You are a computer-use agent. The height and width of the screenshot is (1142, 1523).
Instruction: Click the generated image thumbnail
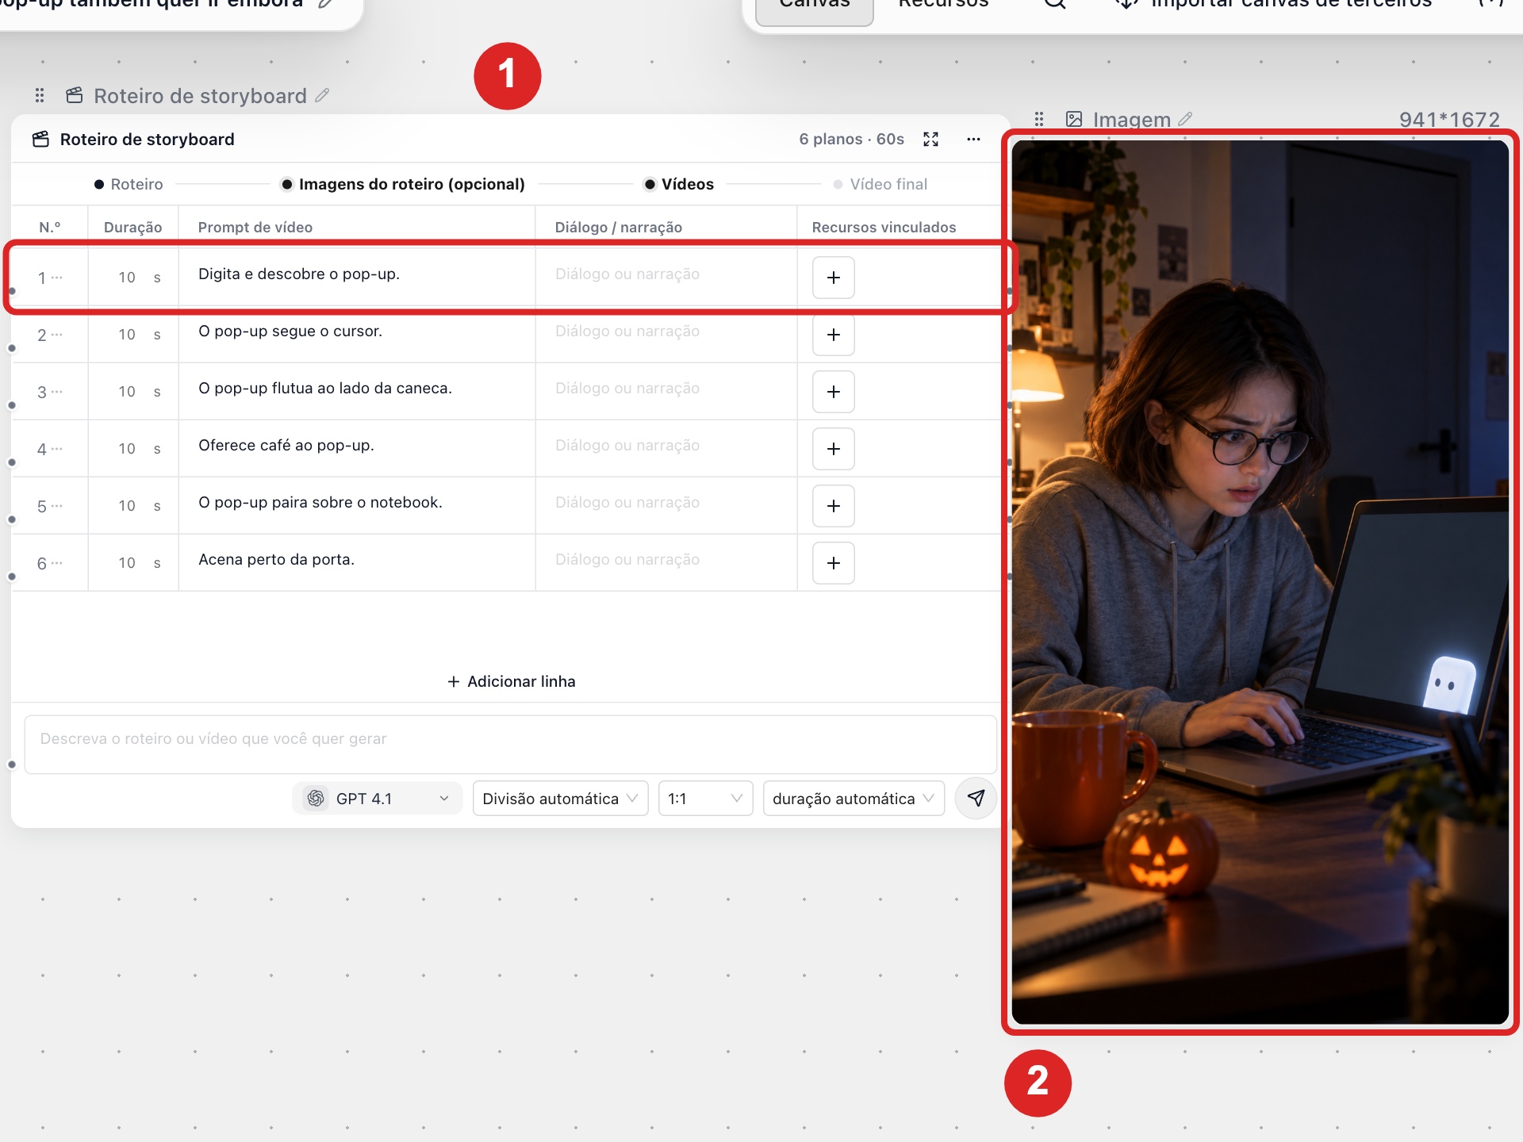[x=1260, y=582]
